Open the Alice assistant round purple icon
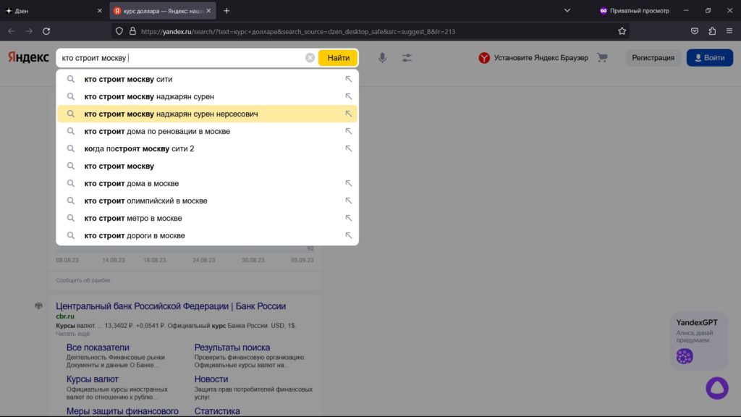Screen dimensions: 741x417 [x=717, y=388]
